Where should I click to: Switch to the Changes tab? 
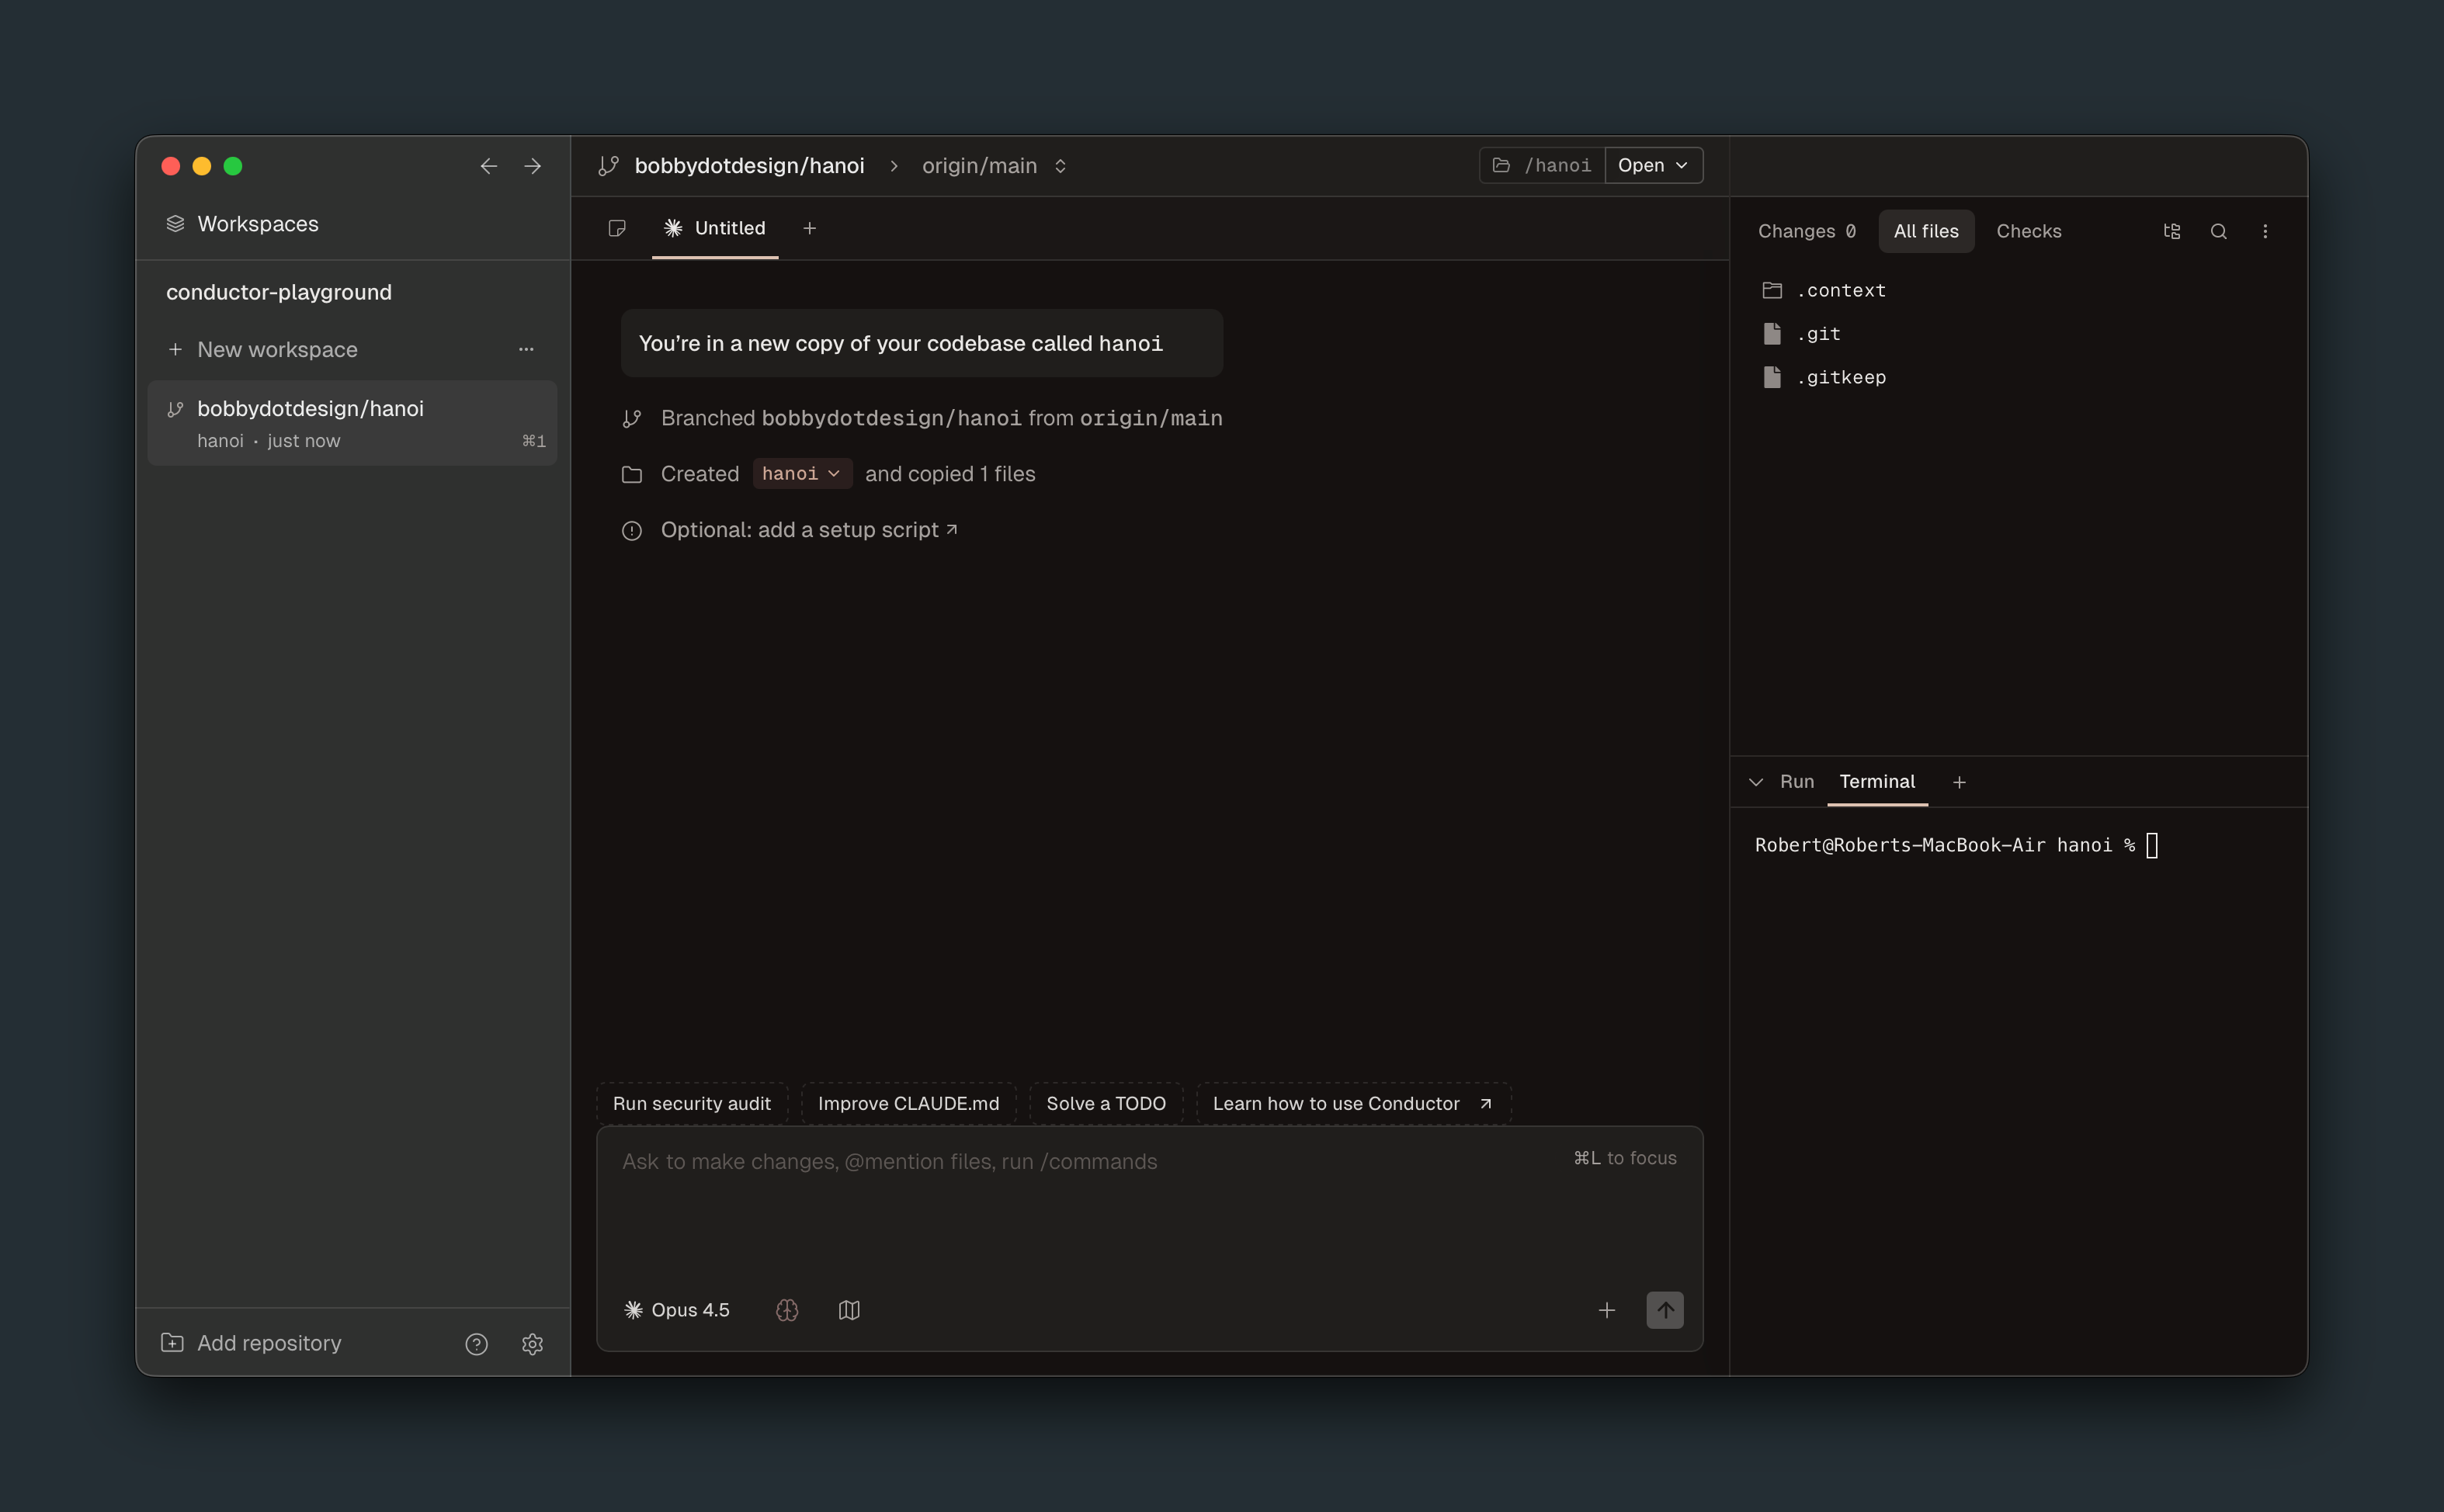[x=1806, y=232]
